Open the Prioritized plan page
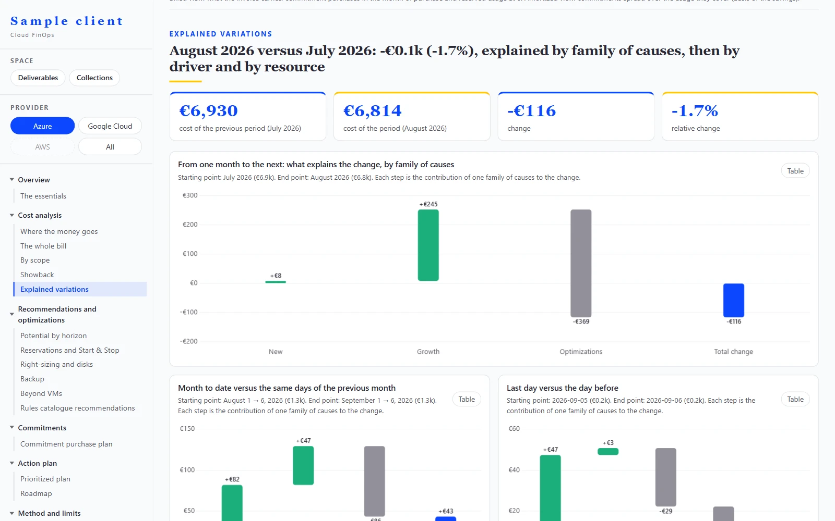Screen dimensions: 835x521 [x=45, y=479]
